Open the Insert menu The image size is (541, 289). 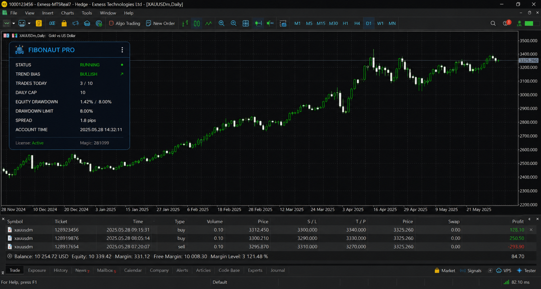coord(48,13)
